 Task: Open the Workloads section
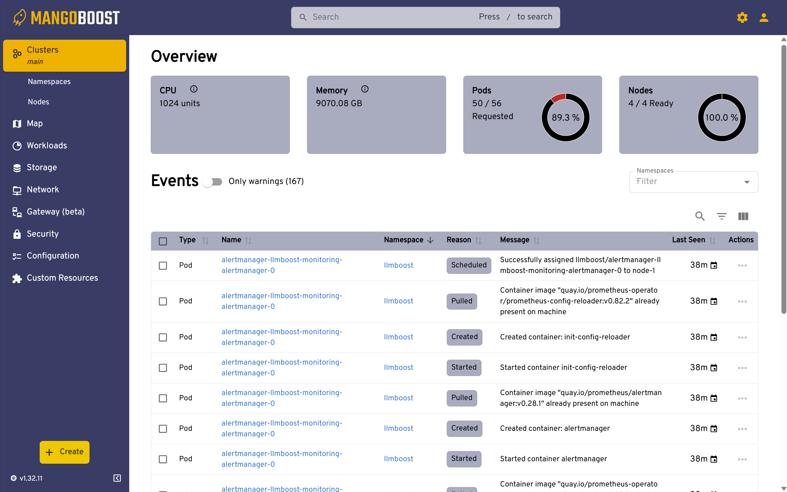(x=46, y=146)
